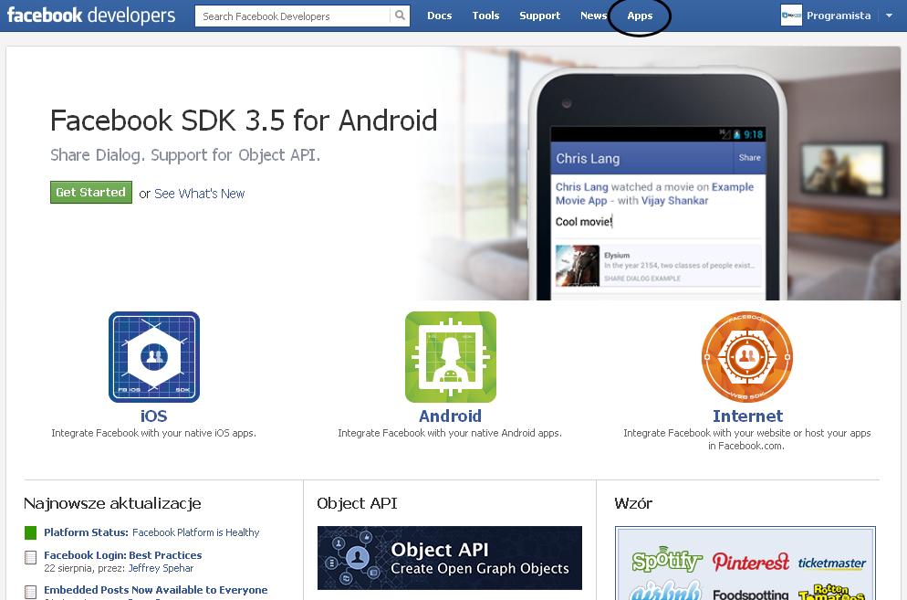Image resolution: width=907 pixels, height=600 pixels.
Task: Open the Docs menu
Action: point(439,16)
